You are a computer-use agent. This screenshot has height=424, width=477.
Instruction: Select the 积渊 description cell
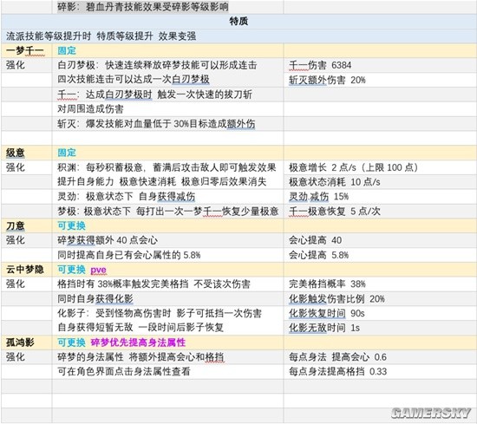click(167, 167)
